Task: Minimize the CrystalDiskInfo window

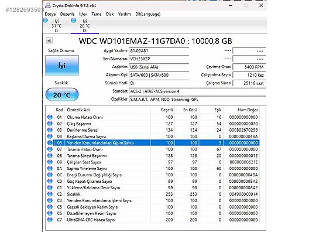Action: pos(230,5)
